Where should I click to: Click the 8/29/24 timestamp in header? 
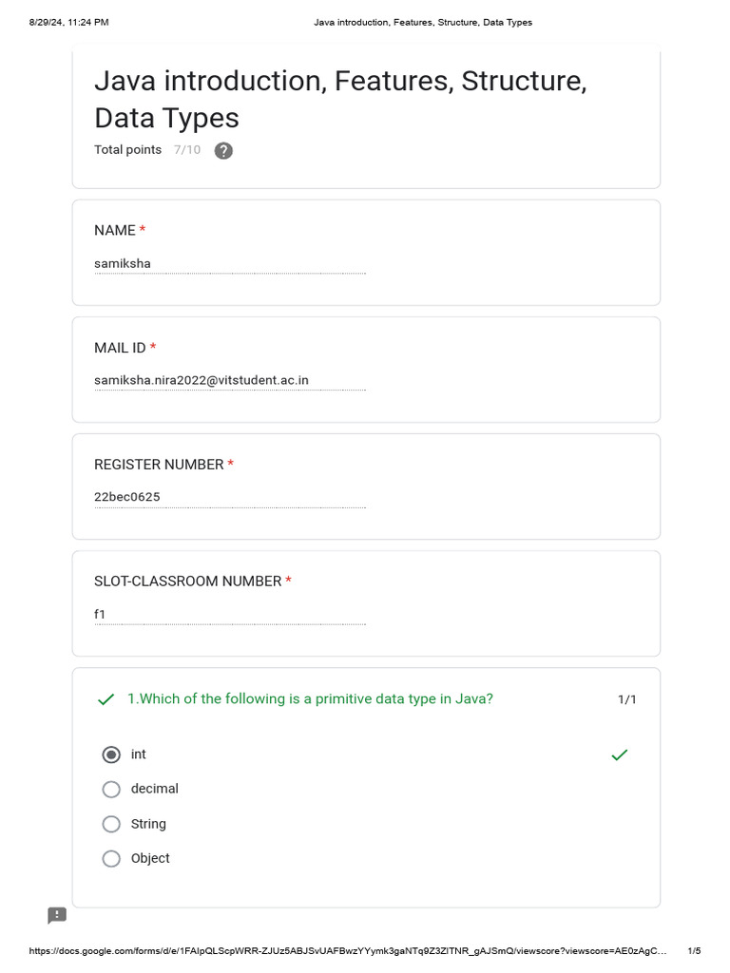68,23
